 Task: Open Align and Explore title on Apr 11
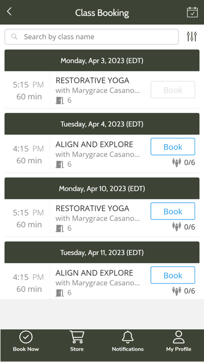point(94,273)
